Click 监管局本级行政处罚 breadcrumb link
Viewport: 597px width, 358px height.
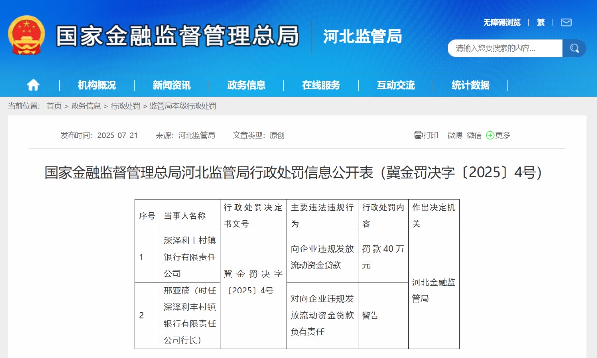point(183,106)
